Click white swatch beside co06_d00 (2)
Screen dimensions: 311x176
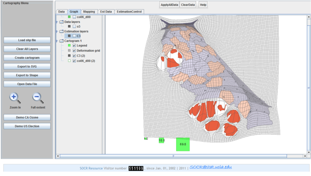coord(69,61)
